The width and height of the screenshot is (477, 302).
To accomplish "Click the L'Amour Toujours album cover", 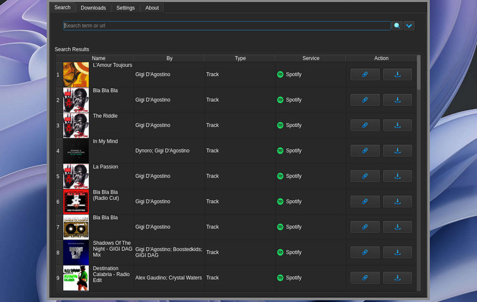I will pyautogui.click(x=76, y=74).
